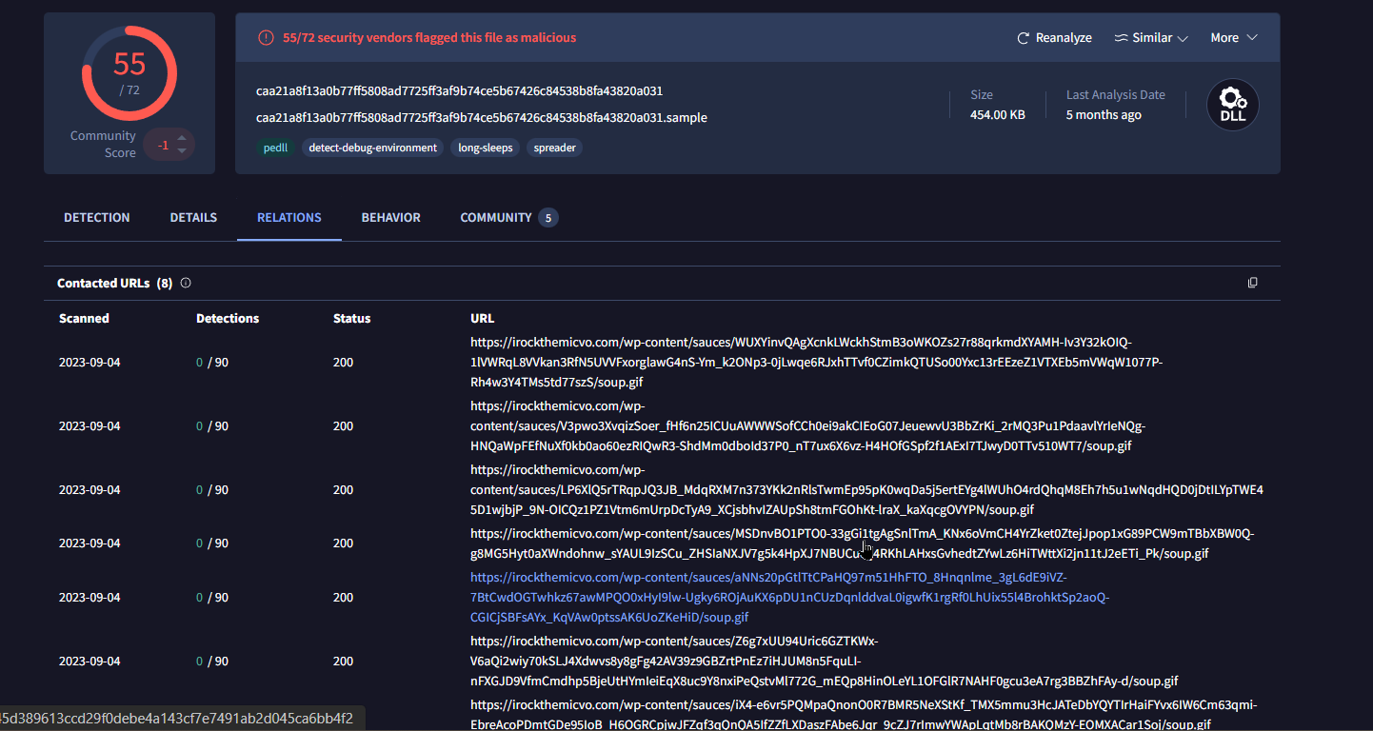Screen dimensions: 1373x731
Task: Click the file hash caa21a8f13a0b77ff text
Action: pyautogui.click(x=460, y=91)
